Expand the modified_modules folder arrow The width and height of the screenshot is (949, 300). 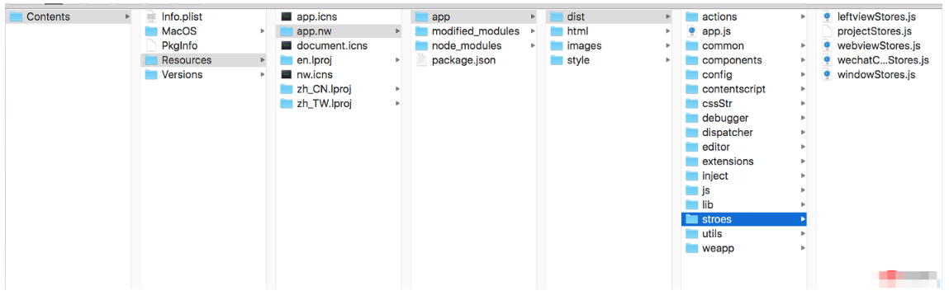533,31
